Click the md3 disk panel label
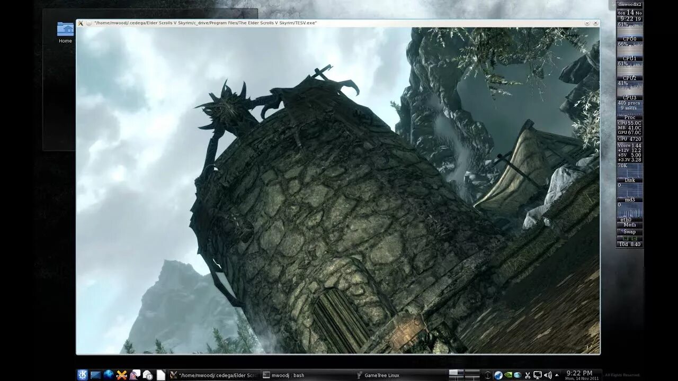Screen dimensions: 678x381 (x=630, y=199)
